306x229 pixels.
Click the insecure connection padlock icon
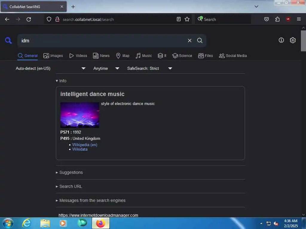pyautogui.click(x=57, y=19)
